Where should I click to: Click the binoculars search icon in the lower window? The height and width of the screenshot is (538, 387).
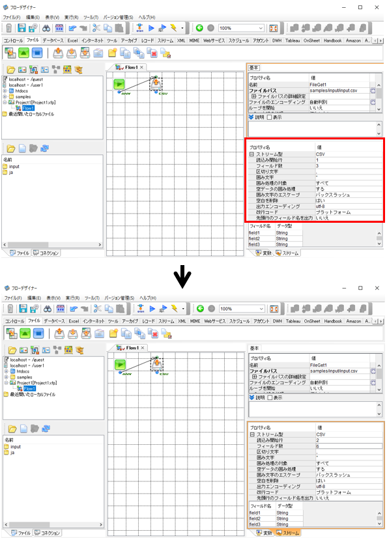[48, 309]
